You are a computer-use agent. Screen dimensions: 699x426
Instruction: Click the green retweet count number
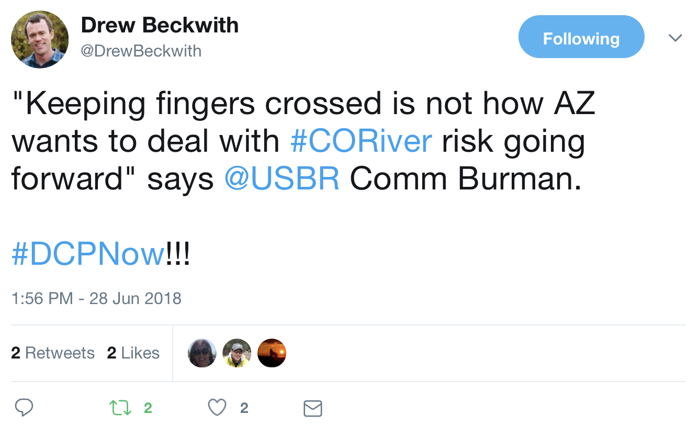pos(148,408)
